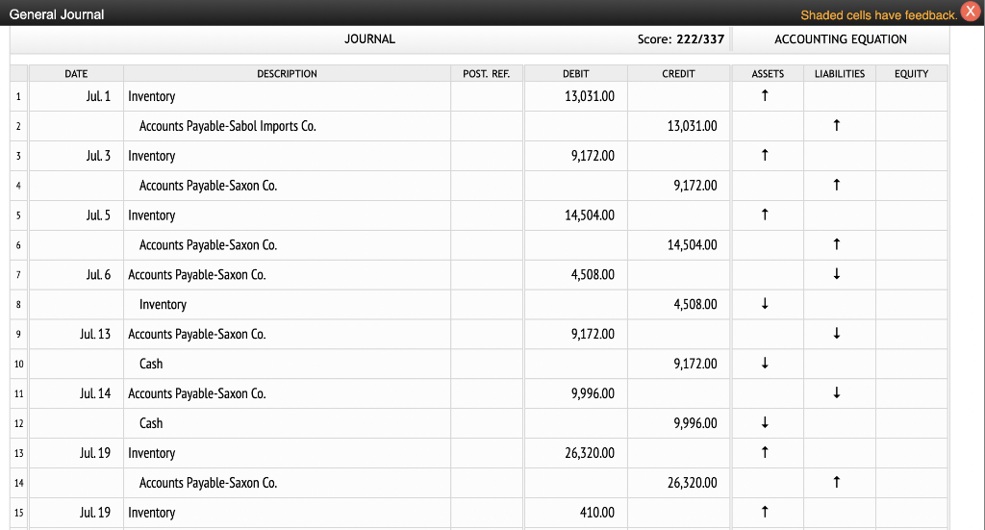Image resolution: width=985 pixels, height=530 pixels.
Task: Select the Cash description in row 12
Action: pos(151,422)
